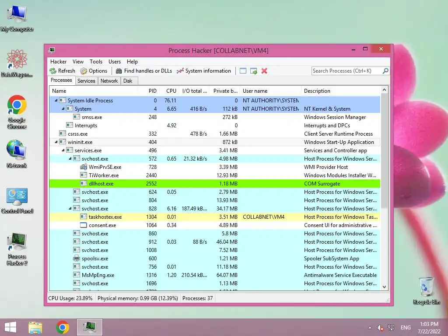Select the consent.exe process
This screenshot has width=448, height=336.
click(x=214, y=225)
